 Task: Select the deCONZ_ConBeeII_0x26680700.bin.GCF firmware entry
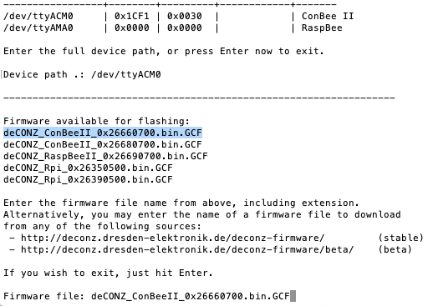pos(103,144)
